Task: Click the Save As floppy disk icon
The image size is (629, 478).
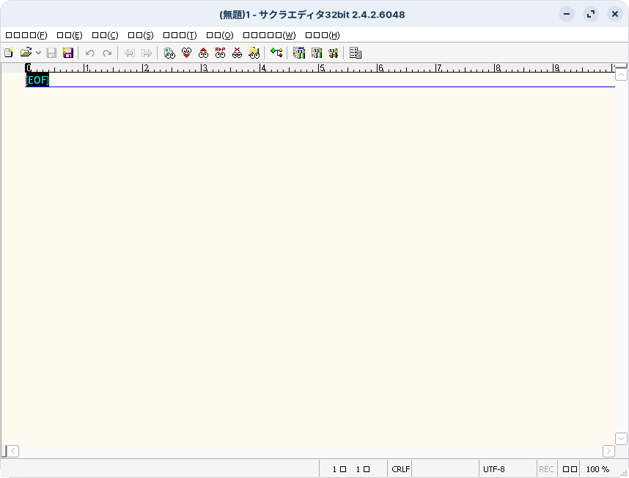Action: [68, 53]
